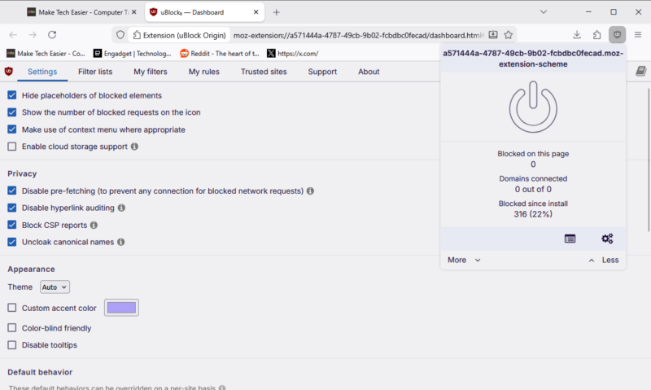Screen dimensions: 651x390
Task: Open the Engadget bookmark
Action: coord(132,54)
